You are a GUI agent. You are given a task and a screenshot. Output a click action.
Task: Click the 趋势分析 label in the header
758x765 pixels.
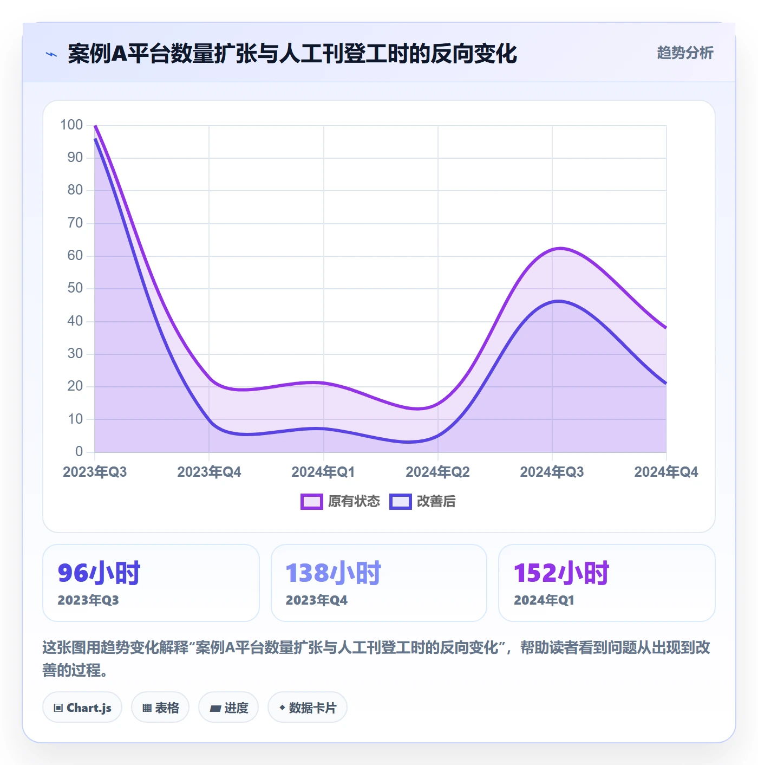[x=685, y=53]
